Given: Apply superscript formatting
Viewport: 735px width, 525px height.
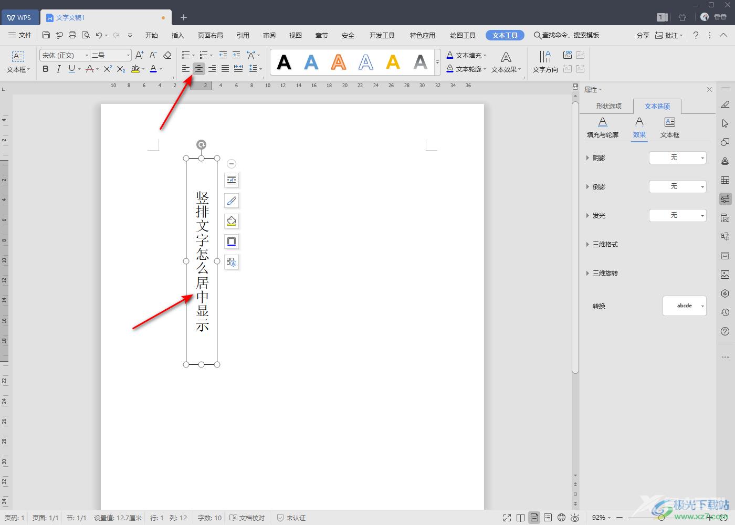Looking at the screenshot, I should (x=108, y=69).
